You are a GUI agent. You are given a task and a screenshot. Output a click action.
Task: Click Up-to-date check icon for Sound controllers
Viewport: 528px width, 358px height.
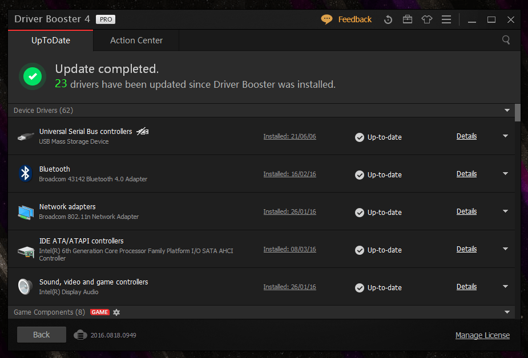tap(360, 288)
